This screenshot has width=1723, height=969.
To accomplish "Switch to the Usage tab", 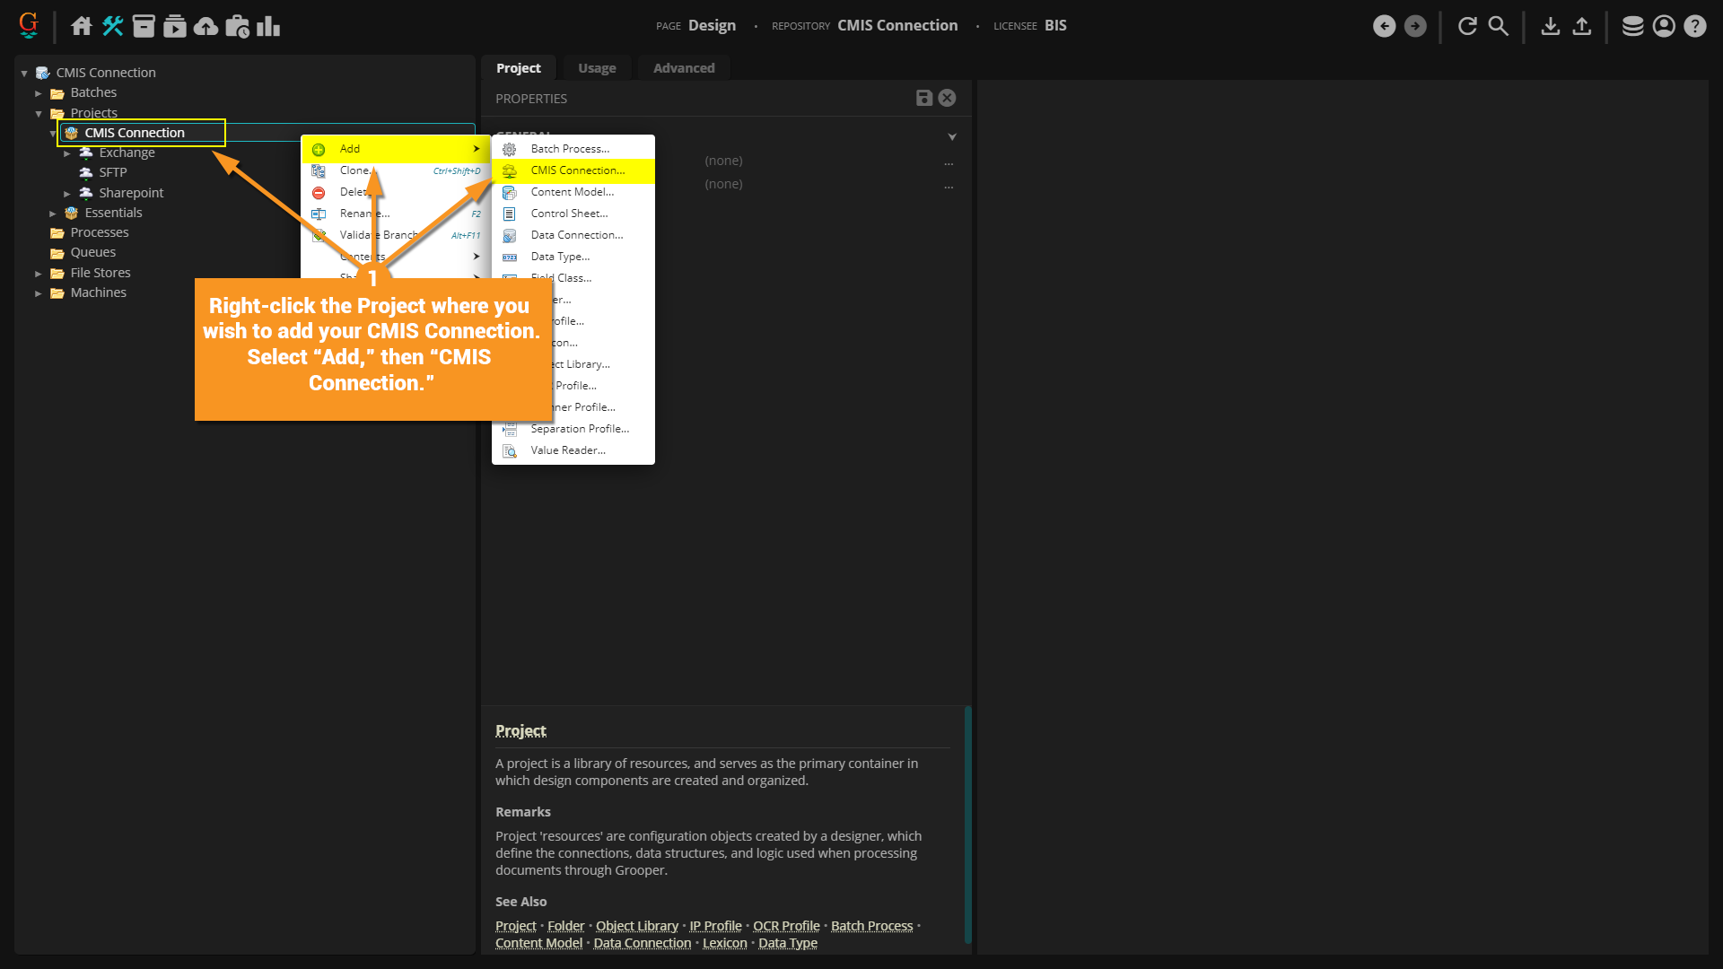I will [x=597, y=68].
